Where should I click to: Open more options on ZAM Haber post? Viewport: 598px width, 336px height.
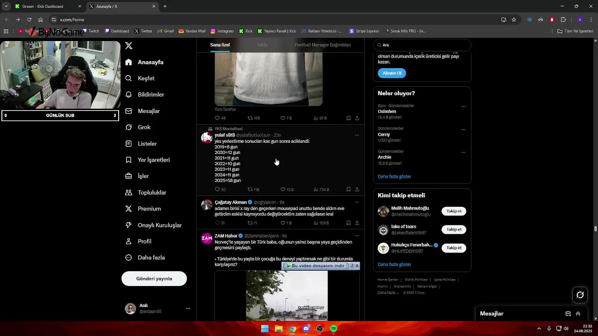pyautogui.click(x=357, y=236)
